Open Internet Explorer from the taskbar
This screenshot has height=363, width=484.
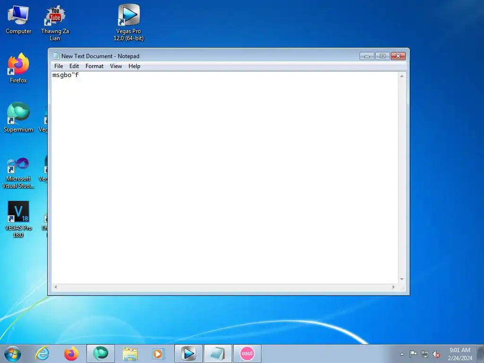tap(42, 354)
